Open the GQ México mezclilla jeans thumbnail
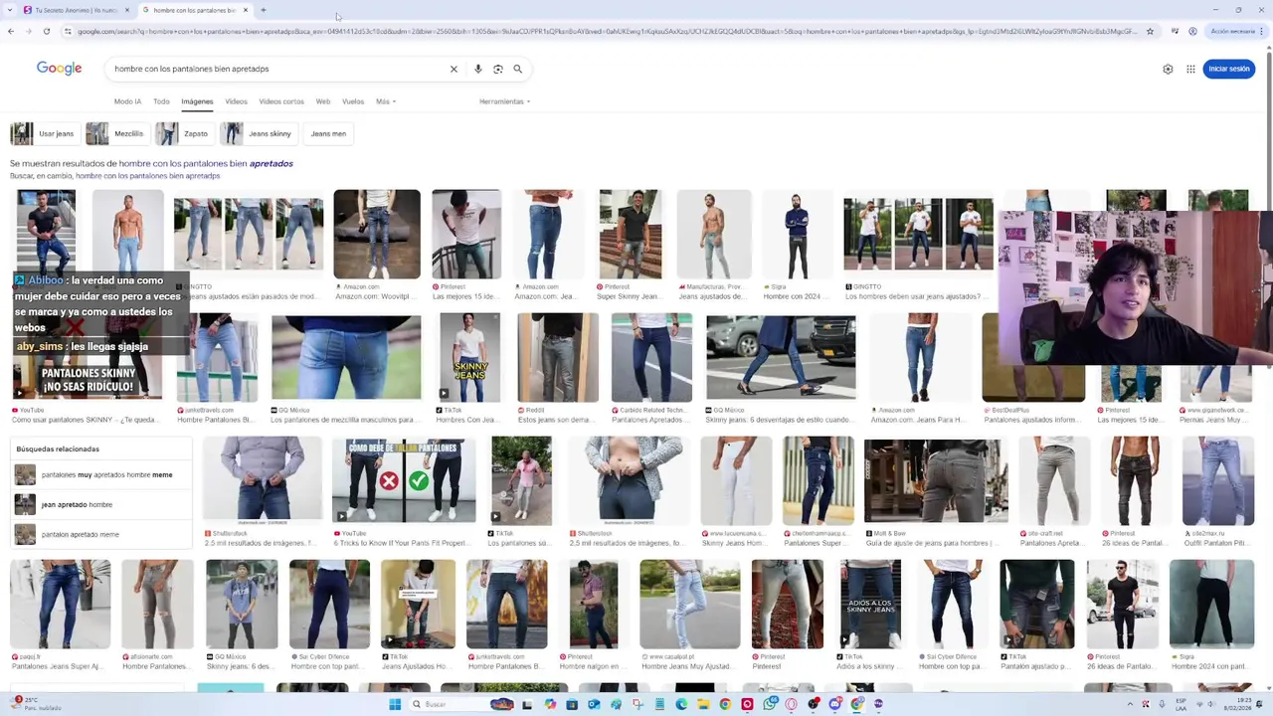The width and height of the screenshot is (1273, 716). 346,358
